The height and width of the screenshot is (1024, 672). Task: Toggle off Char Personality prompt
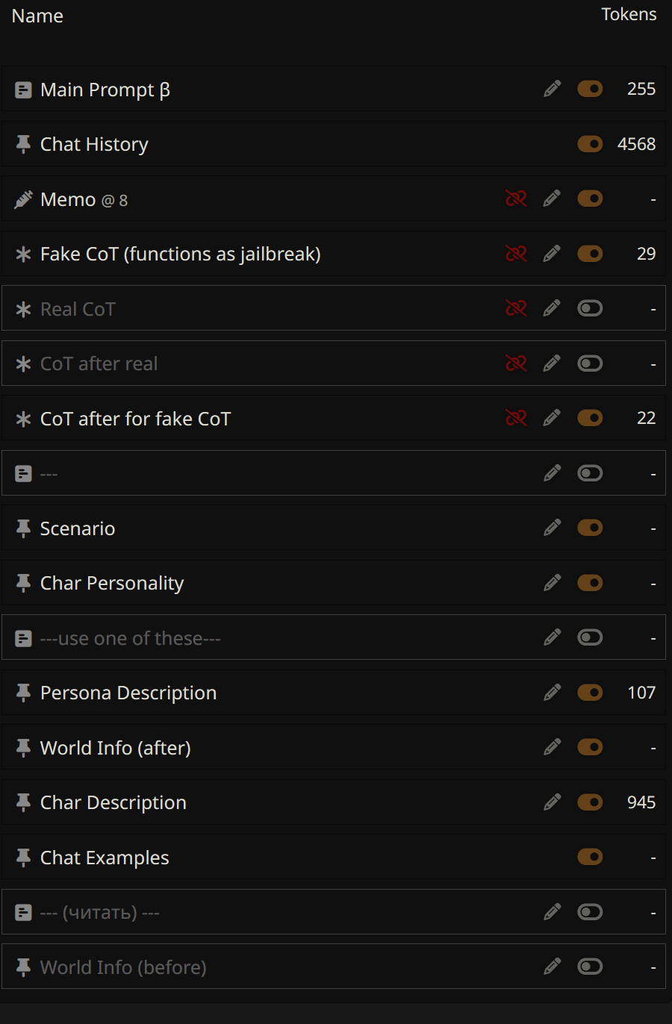click(590, 583)
